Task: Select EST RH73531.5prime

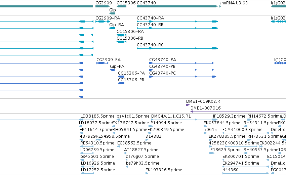Action: pos(265,136)
